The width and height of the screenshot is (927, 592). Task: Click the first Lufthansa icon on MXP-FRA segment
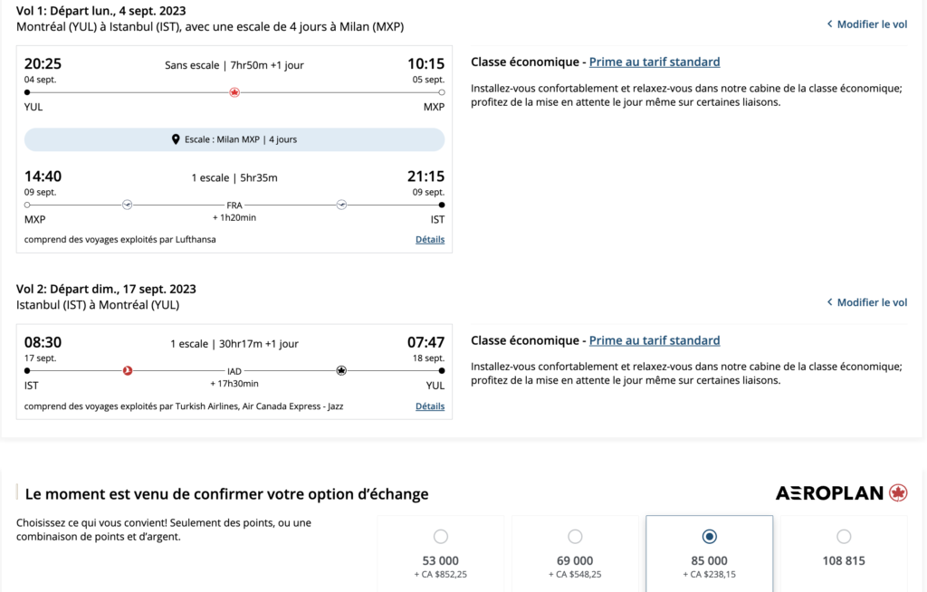(x=128, y=205)
